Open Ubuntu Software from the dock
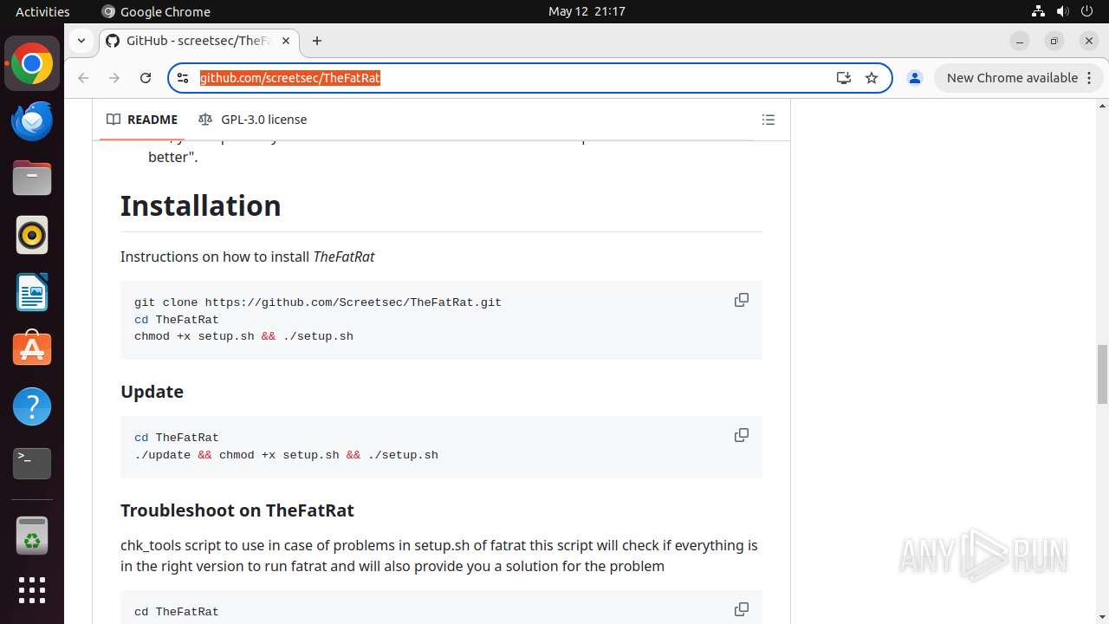Image resolution: width=1109 pixels, height=624 pixels. coord(32,349)
